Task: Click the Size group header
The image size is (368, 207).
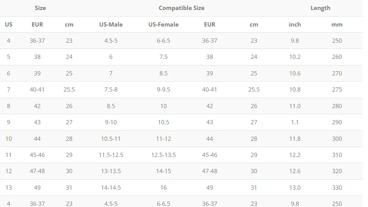Action: [40, 8]
